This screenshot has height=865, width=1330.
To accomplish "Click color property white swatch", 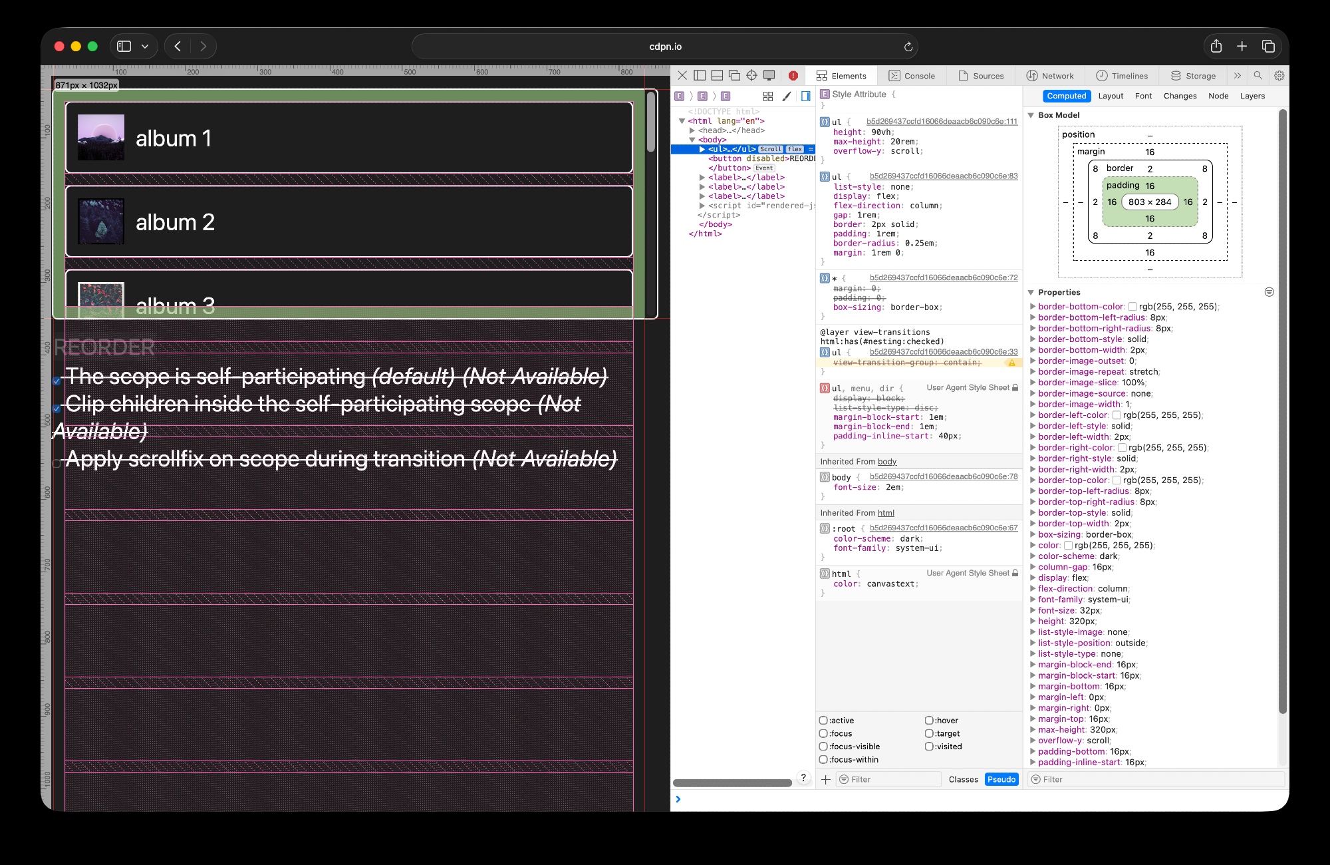I will (1068, 546).
